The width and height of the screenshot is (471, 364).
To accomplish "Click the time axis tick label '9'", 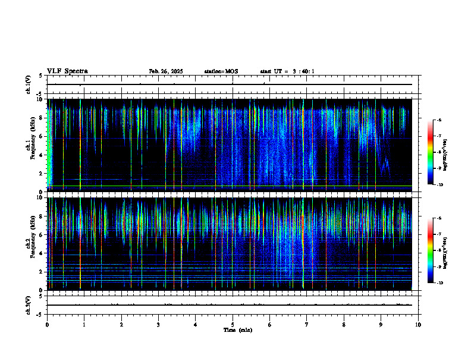I will click(x=381, y=325).
